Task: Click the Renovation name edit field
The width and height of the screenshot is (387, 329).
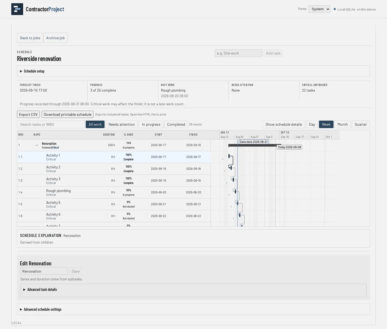Action: [x=44, y=271]
